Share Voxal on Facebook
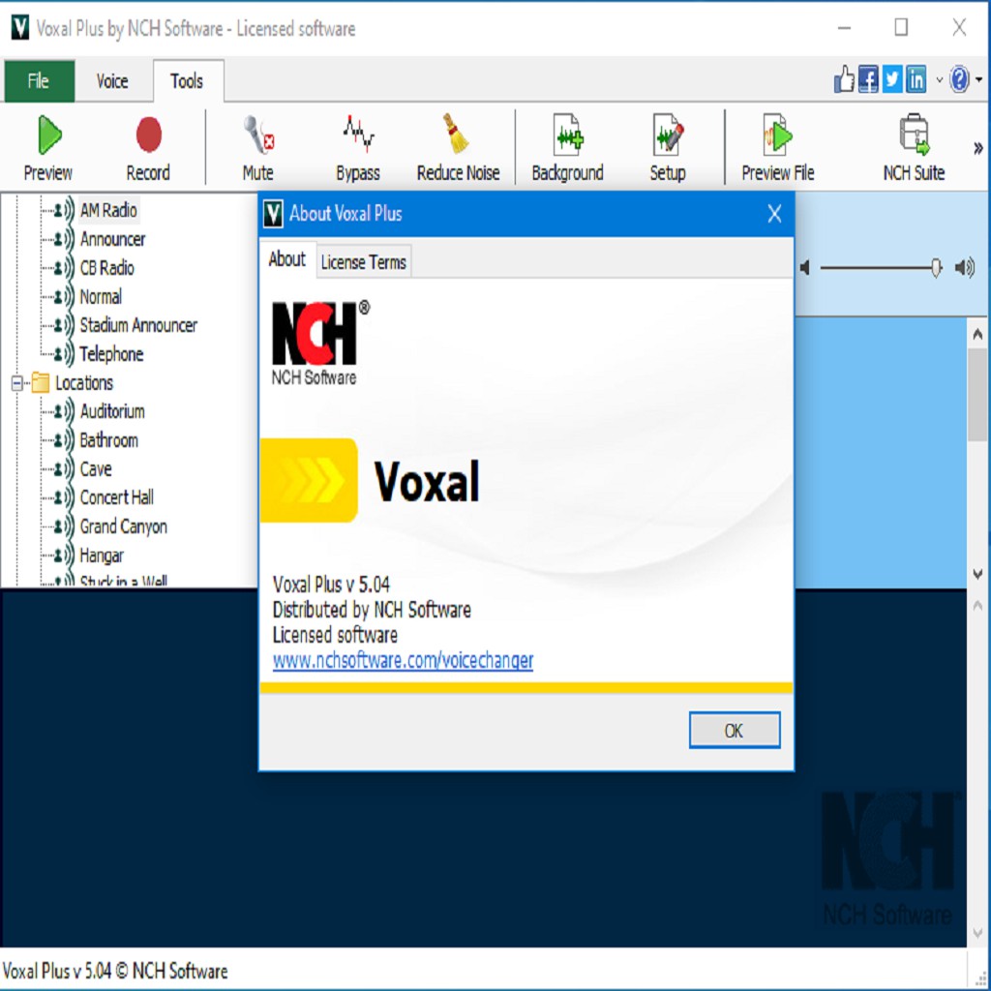991x991 pixels. (866, 79)
